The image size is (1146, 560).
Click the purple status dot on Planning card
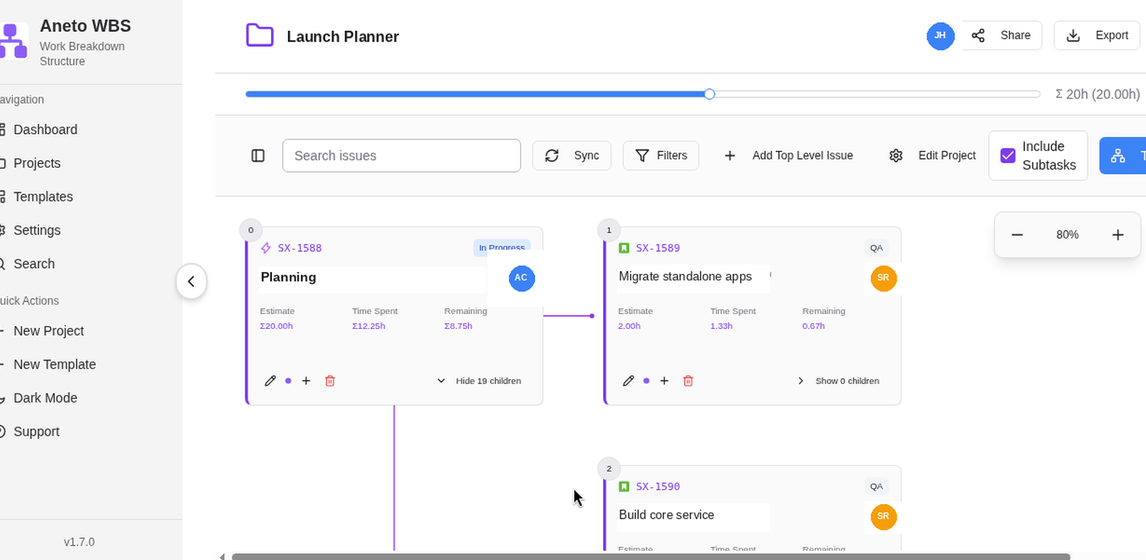coord(288,381)
